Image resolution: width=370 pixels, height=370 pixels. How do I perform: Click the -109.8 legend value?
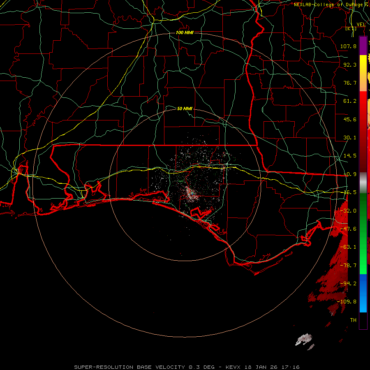[x=347, y=302]
